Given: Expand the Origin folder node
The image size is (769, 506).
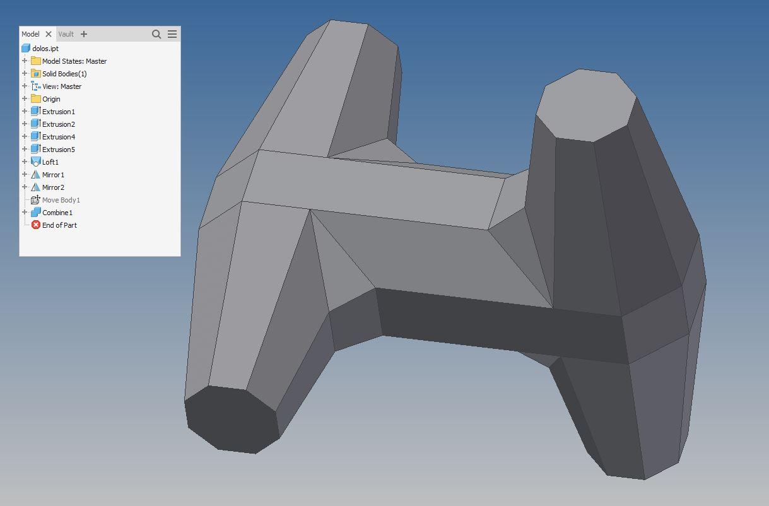Looking at the screenshot, I should [25, 99].
